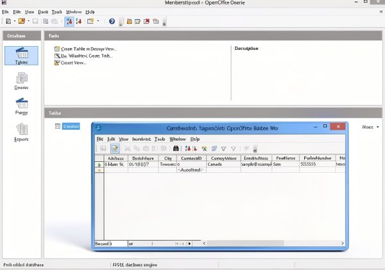This screenshot has height=270, width=385.
Task: Click the Create View task
Action: point(71,63)
